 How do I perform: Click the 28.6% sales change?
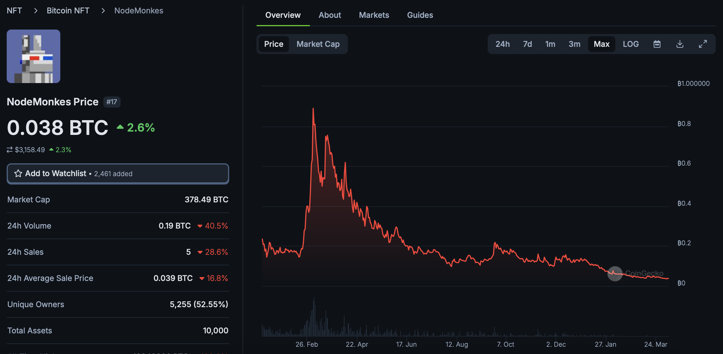(x=213, y=252)
